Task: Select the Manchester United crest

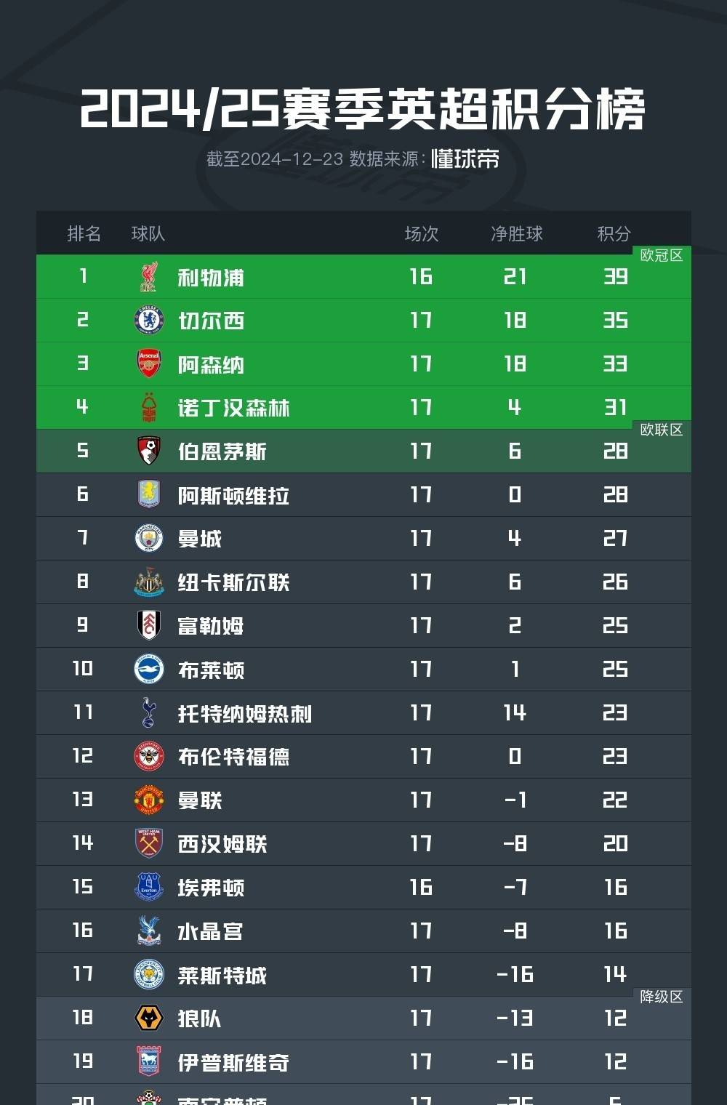Action: (x=149, y=800)
